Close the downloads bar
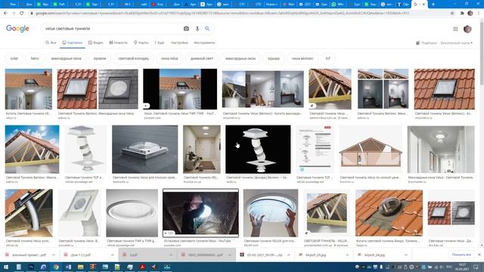Screen dimensions: 484x272 (x=479, y=255)
